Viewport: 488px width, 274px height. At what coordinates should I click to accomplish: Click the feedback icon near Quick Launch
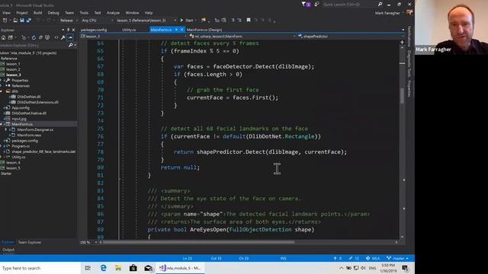tap(317, 5)
